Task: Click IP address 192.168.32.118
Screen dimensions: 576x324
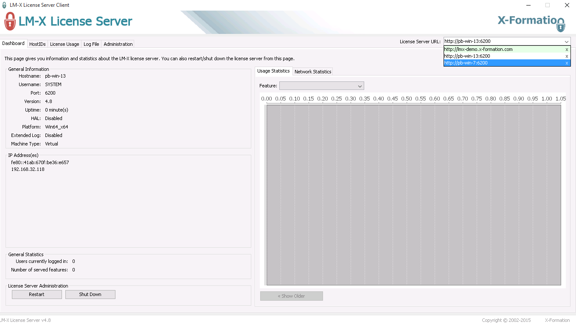Action: click(x=28, y=169)
